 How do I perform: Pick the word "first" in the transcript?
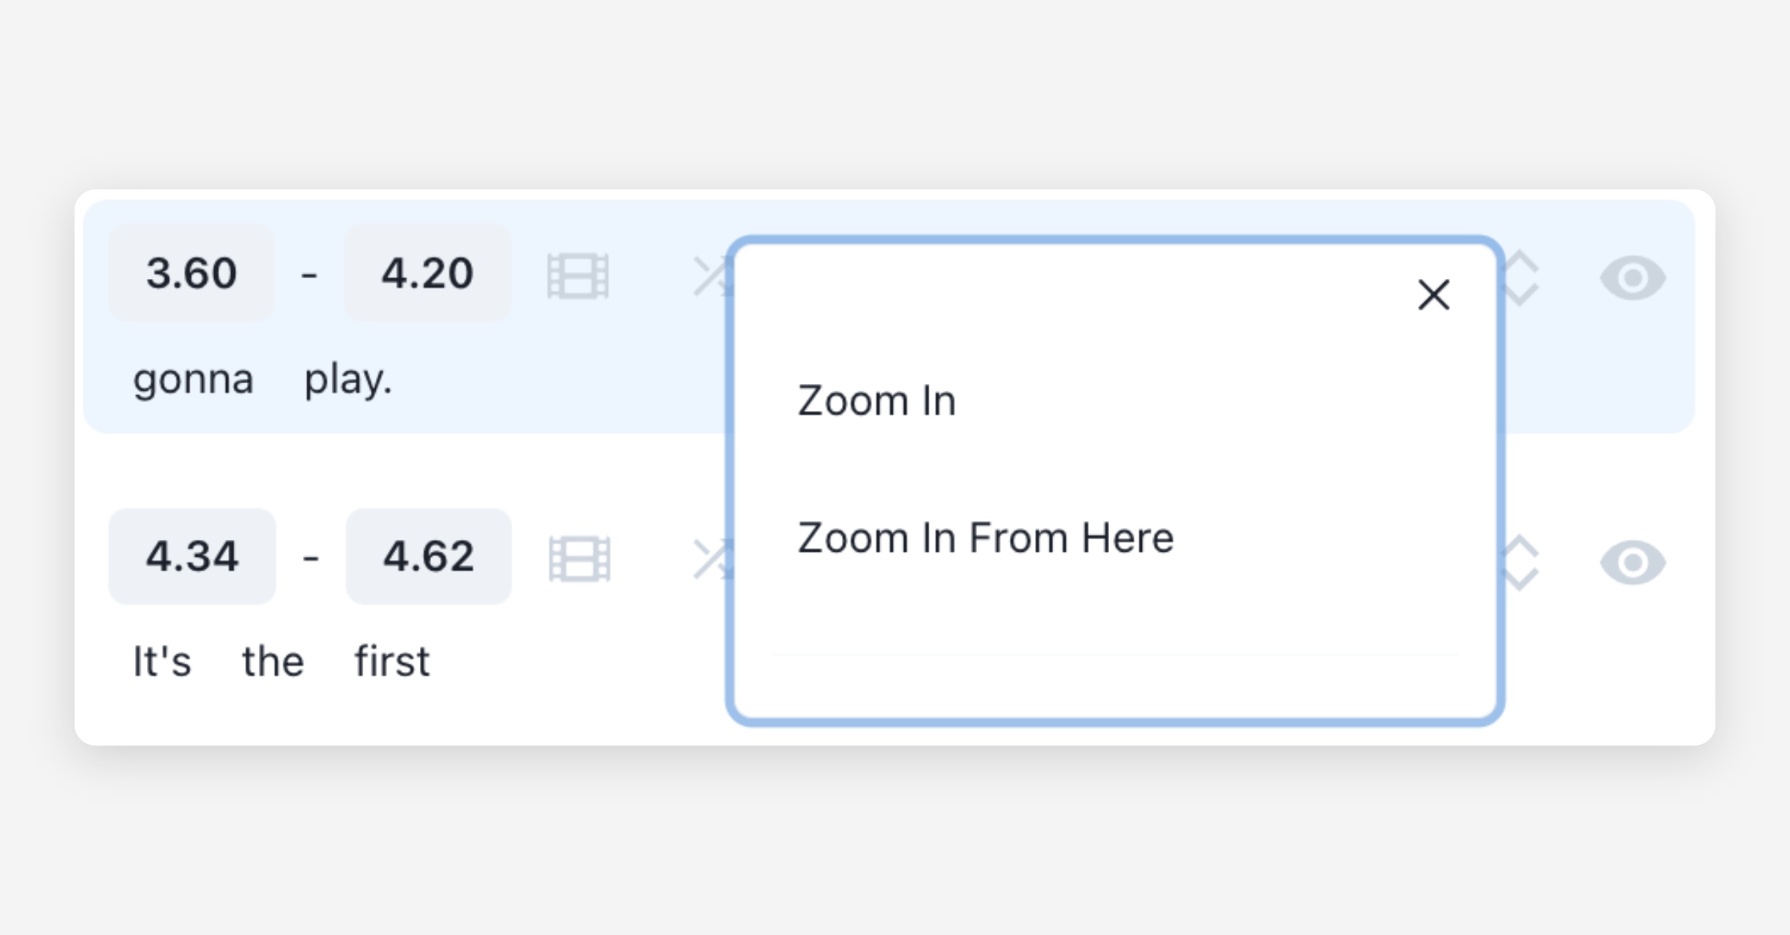point(392,662)
